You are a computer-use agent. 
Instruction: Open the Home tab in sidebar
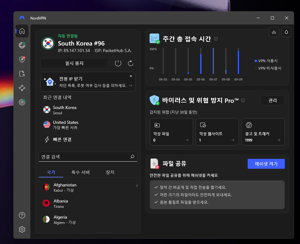(22, 31)
